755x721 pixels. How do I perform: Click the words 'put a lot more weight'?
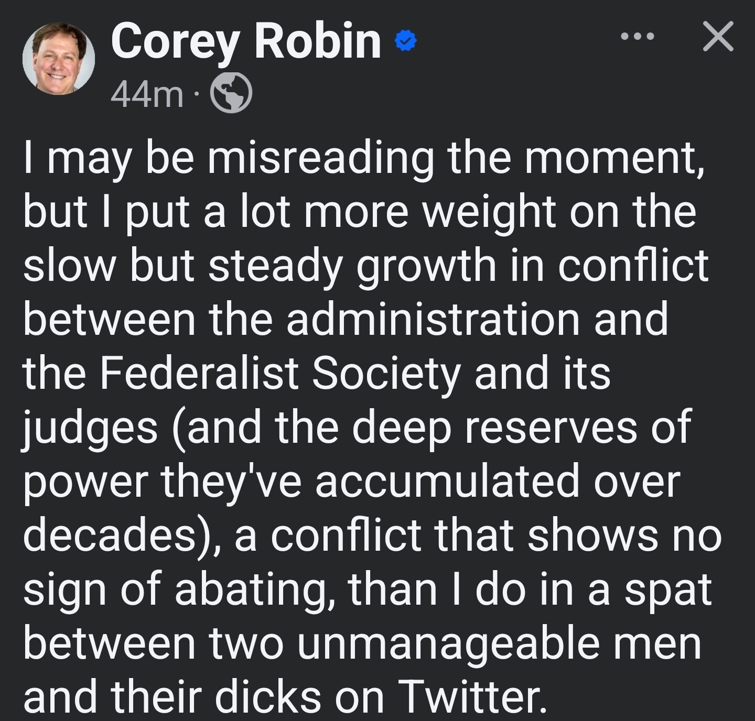click(x=339, y=214)
